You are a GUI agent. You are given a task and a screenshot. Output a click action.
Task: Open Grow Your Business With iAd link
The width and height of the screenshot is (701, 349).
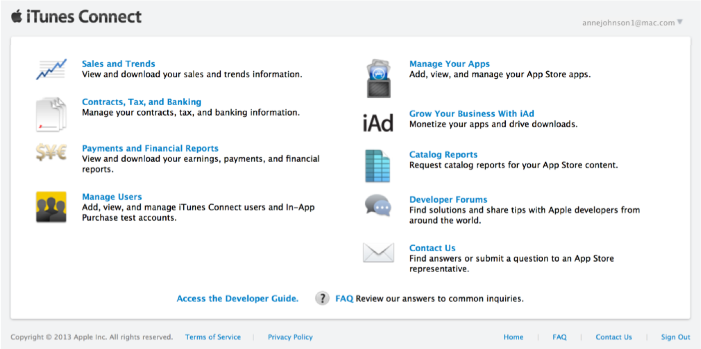[472, 114]
